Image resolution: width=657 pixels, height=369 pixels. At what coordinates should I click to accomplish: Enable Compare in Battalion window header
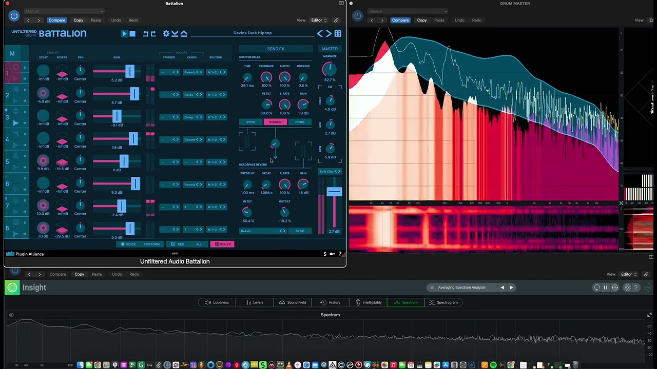(x=57, y=20)
